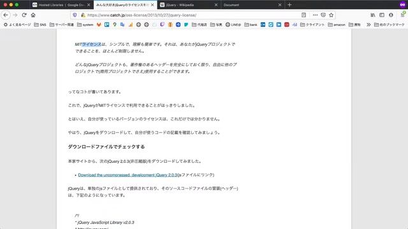Open the GitLab fox bookmark icon
Image resolution: width=408 pixels, height=229 pixels.
[x=99, y=25]
